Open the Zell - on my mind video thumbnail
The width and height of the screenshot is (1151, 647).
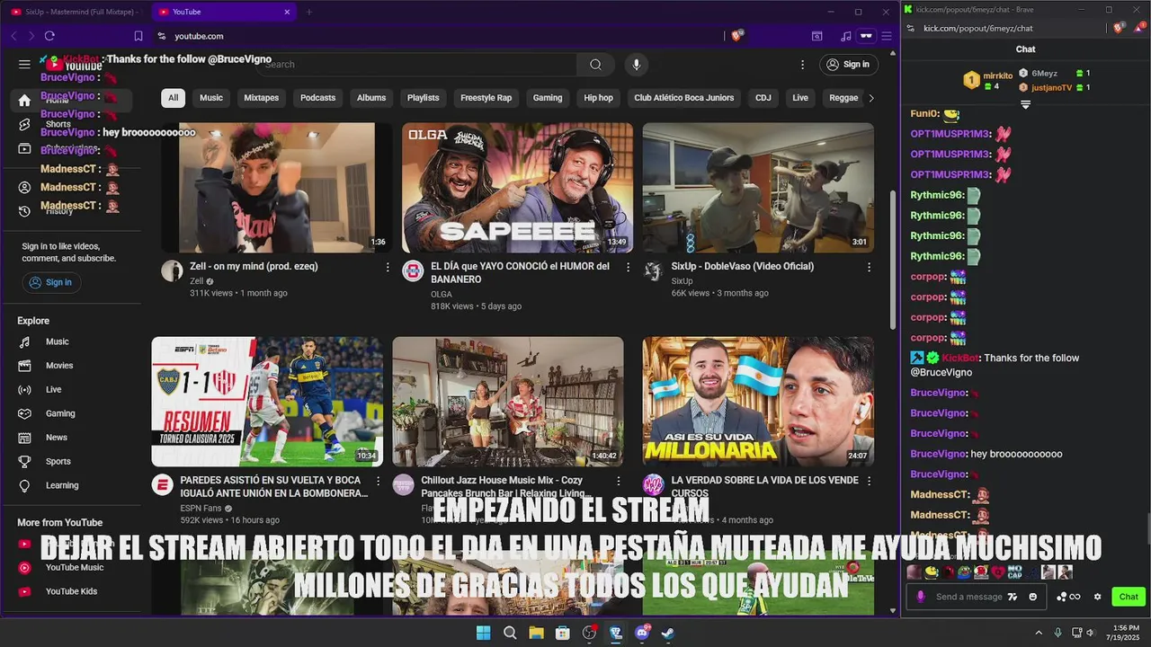277,188
